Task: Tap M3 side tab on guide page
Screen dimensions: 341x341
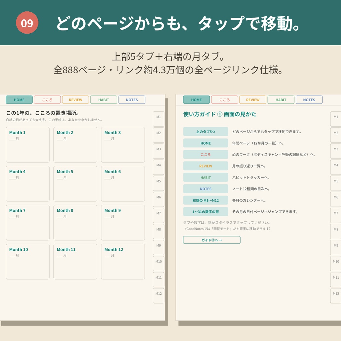Action: (336, 151)
